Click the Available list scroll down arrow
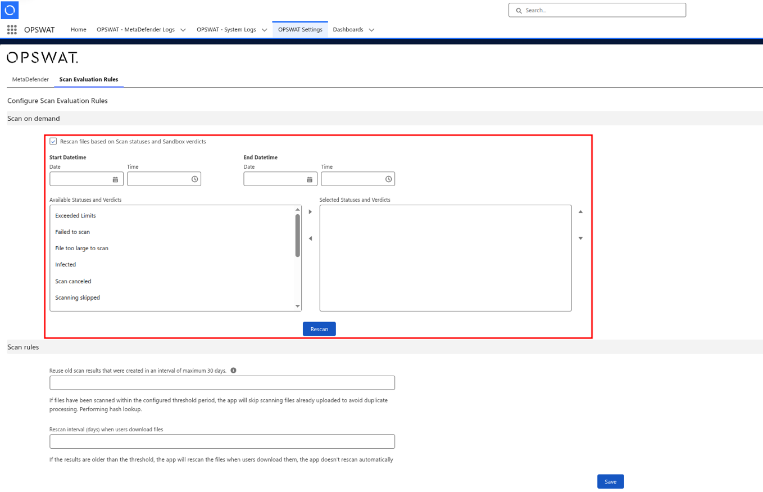The height and width of the screenshot is (492, 763). [x=298, y=306]
